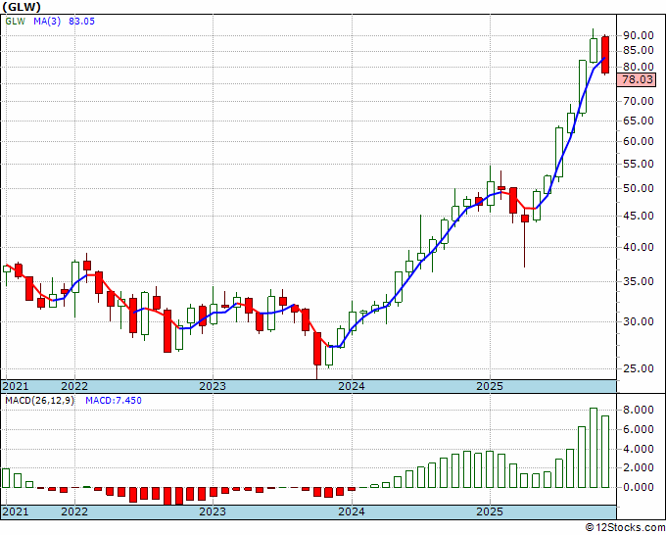Screen dimensions: 666x535
Task: Click the 6.000 MACD axis label
Action: point(638,429)
